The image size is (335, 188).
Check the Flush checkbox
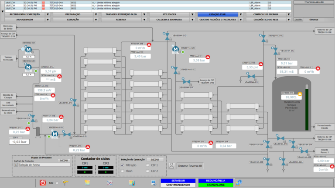coord(122,171)
